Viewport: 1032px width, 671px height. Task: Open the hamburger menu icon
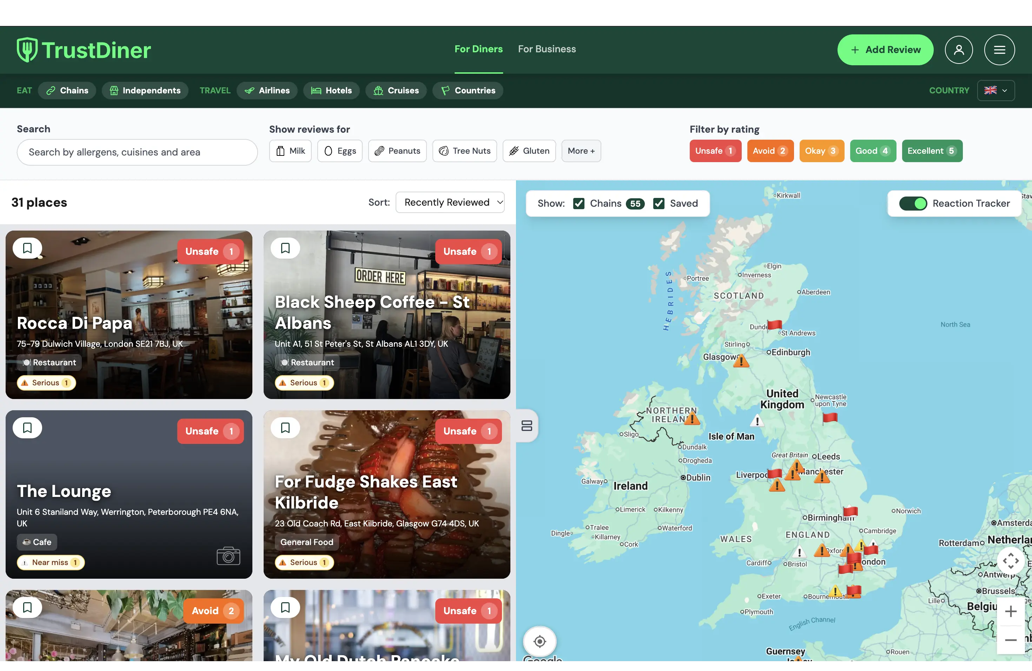pos(999,50)
